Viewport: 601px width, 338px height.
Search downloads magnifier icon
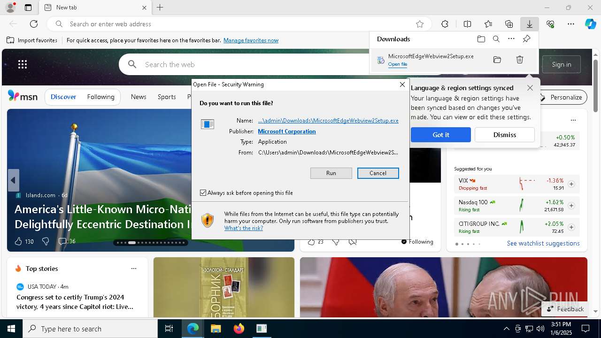pos(496,39)
